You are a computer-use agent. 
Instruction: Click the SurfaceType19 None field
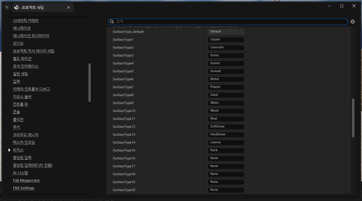pyautogui.click(x=226, y=182)
